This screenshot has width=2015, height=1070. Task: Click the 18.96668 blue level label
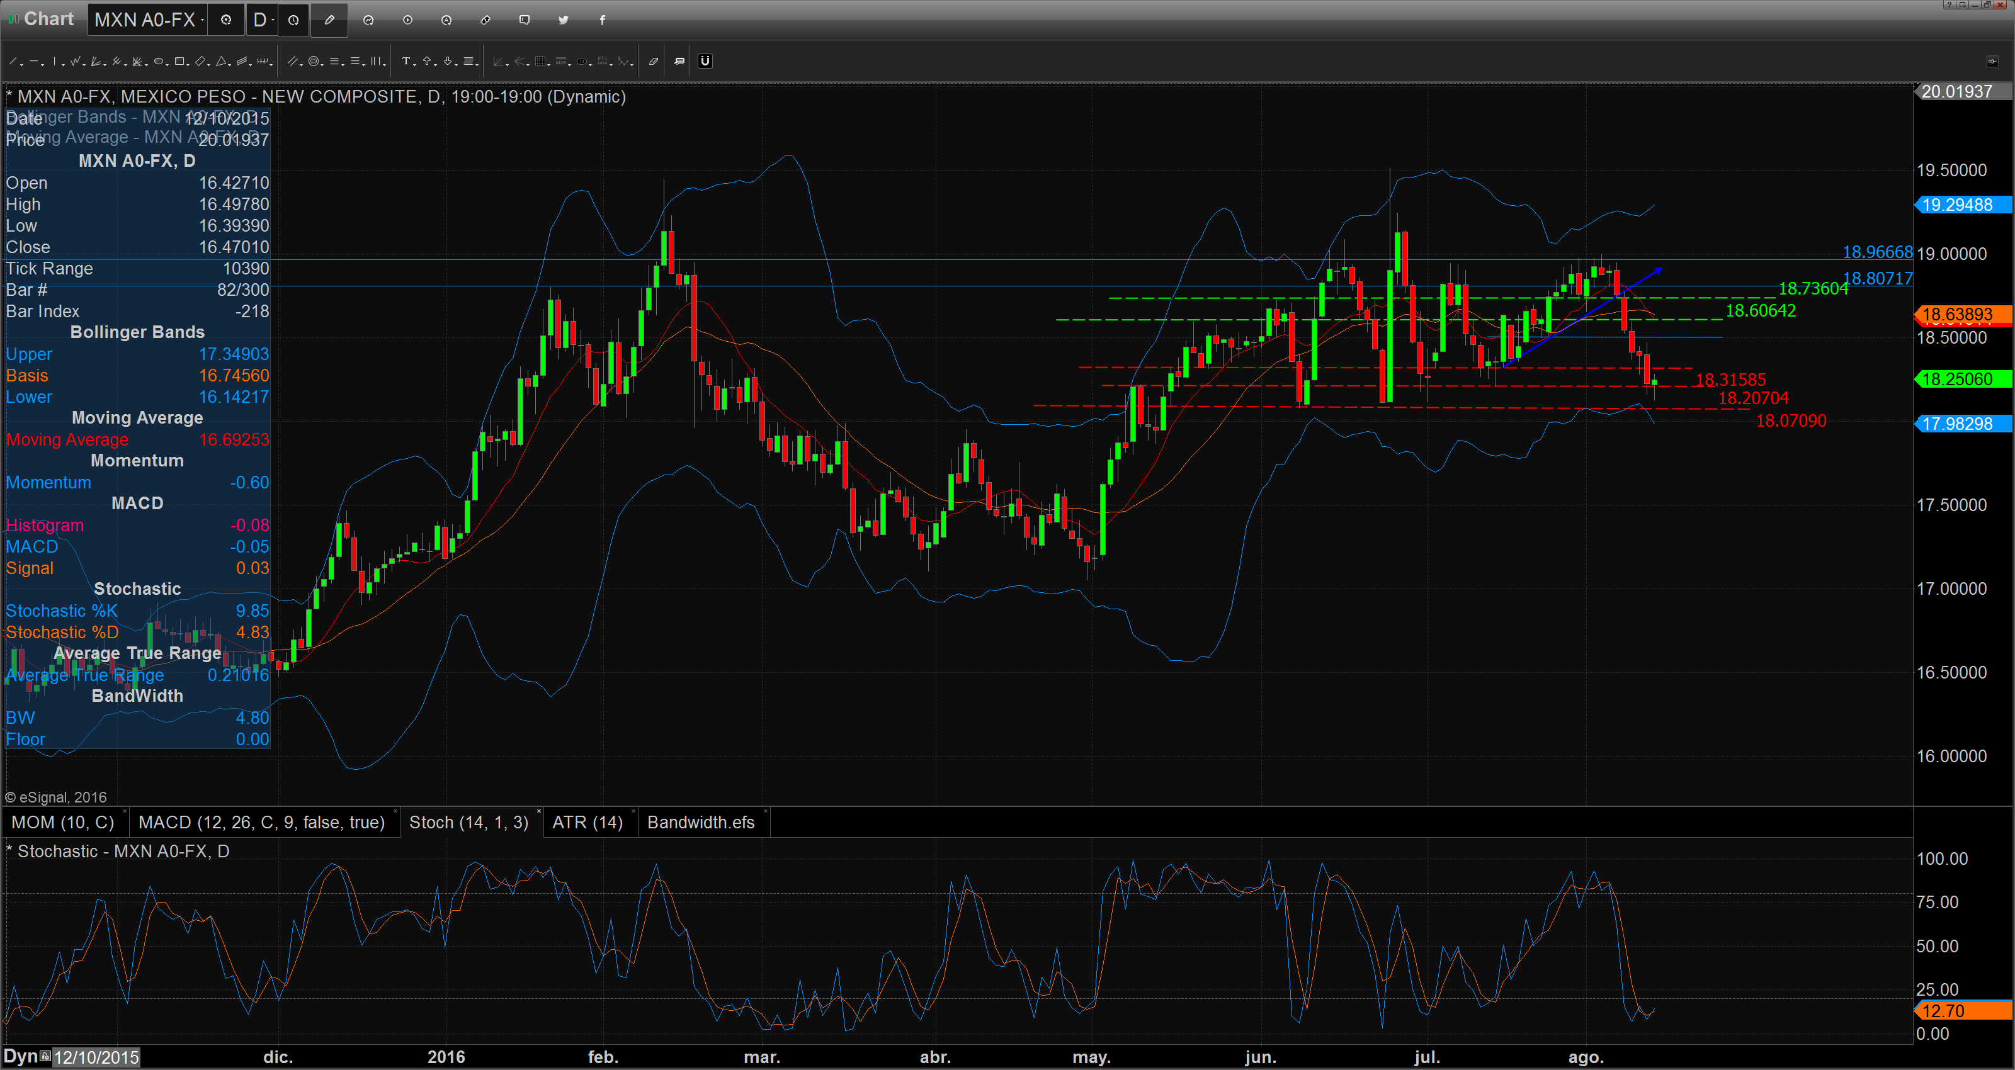point(1877,252)
